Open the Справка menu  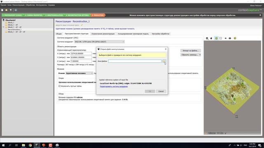pyautogui.click(x=51, y=5)
